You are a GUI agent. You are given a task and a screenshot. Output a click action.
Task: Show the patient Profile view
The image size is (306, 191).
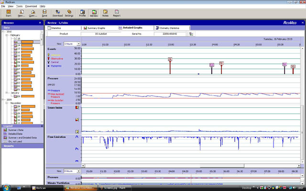82,13
